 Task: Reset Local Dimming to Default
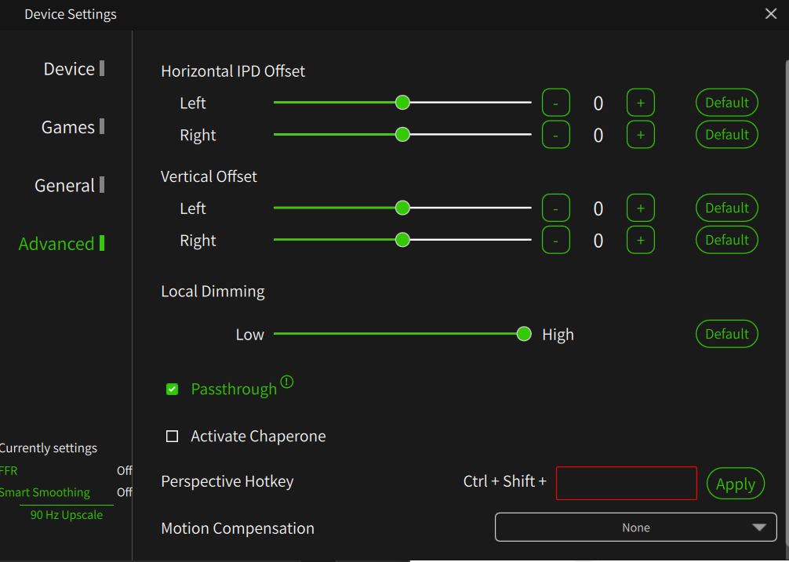point(727,334)
